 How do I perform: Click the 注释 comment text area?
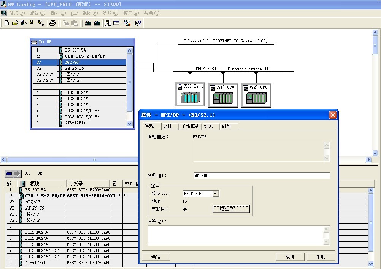pyautogui.click(x=235, y=235)
